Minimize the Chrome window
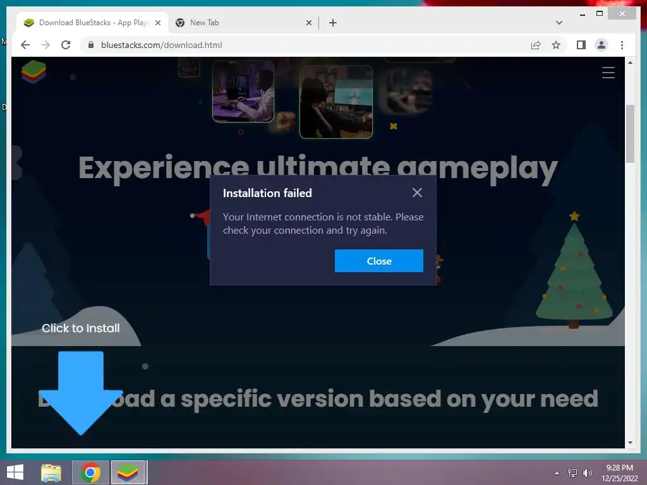 582,14
